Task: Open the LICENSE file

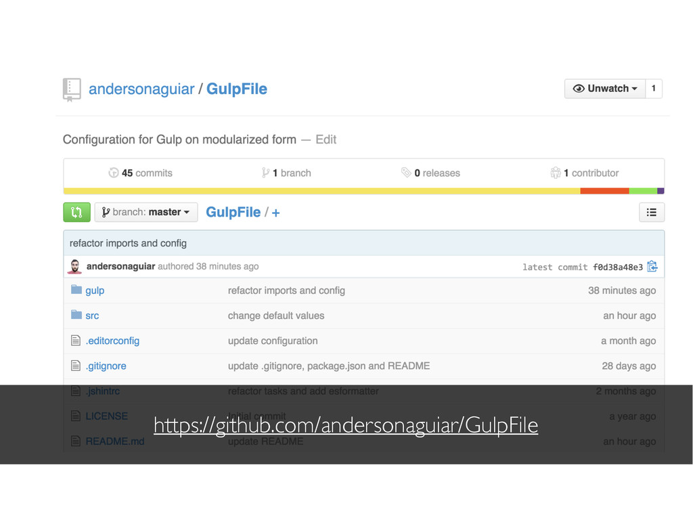Action: click(x=106, y=416)
